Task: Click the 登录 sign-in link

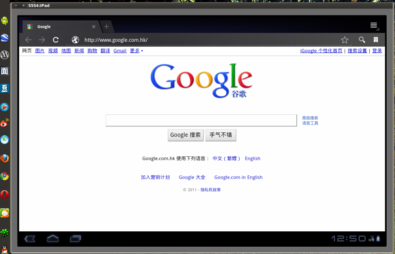Action: click(377, 51)
